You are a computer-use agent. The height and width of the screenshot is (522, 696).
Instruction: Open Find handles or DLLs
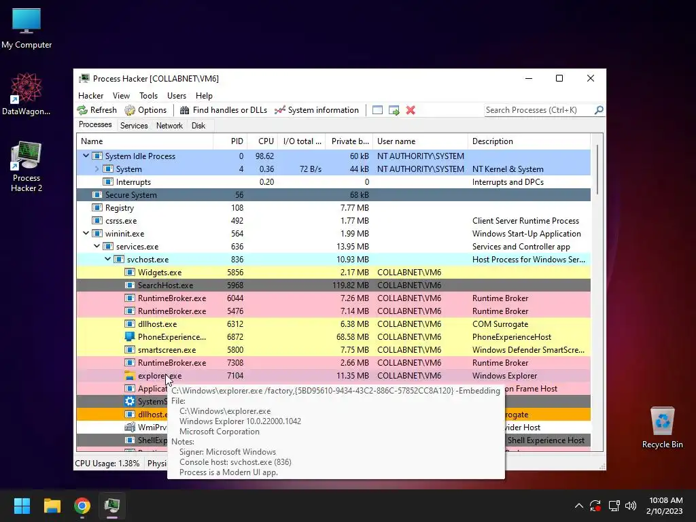pos(223,110)
